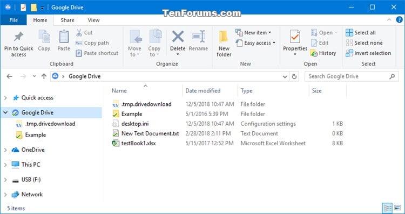Click Pin to Quick access icon
Viewport: 405px width, 214px height.
tap(18, 37)
